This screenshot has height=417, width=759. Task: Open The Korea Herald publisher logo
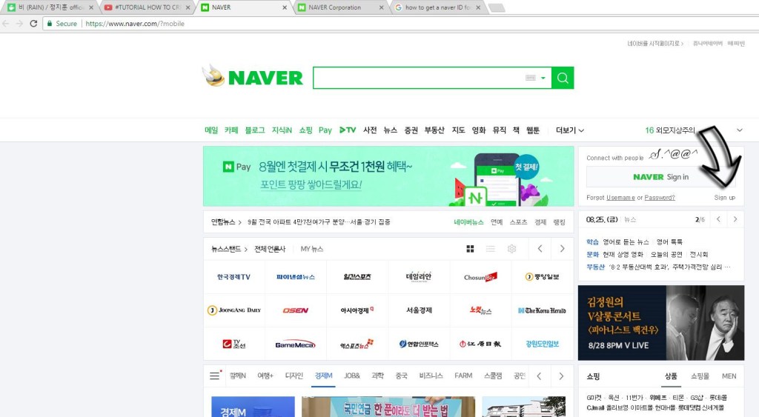(542, 310)
